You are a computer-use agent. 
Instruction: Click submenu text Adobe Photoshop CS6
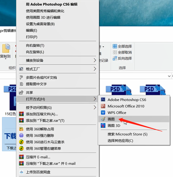tap(127, 100)
